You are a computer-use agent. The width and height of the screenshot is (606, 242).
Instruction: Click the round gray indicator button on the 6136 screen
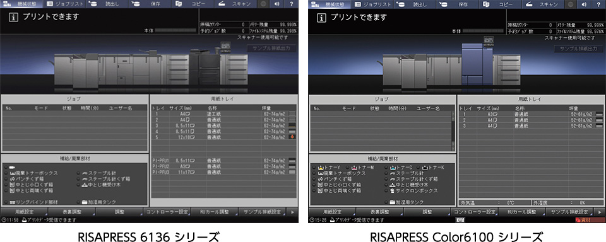click(264, 4)
